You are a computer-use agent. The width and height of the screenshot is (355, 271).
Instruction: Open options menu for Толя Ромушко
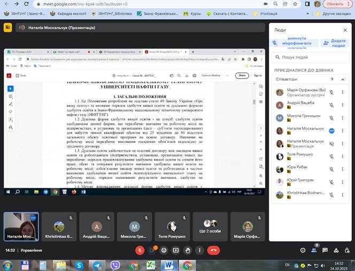click(x=342, y=156)
